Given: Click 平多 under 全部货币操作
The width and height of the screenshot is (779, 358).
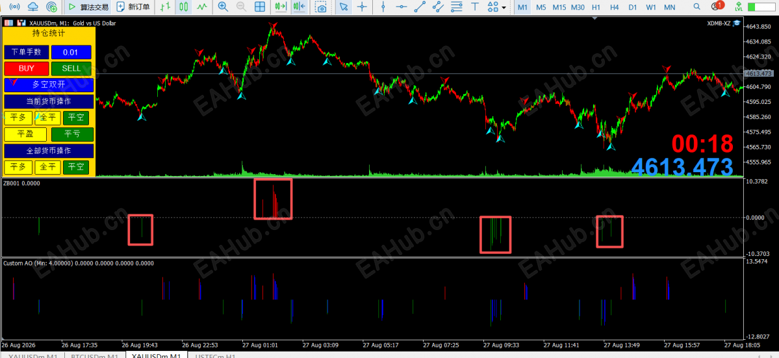Looking at the screenshot, I should [18, 168].
